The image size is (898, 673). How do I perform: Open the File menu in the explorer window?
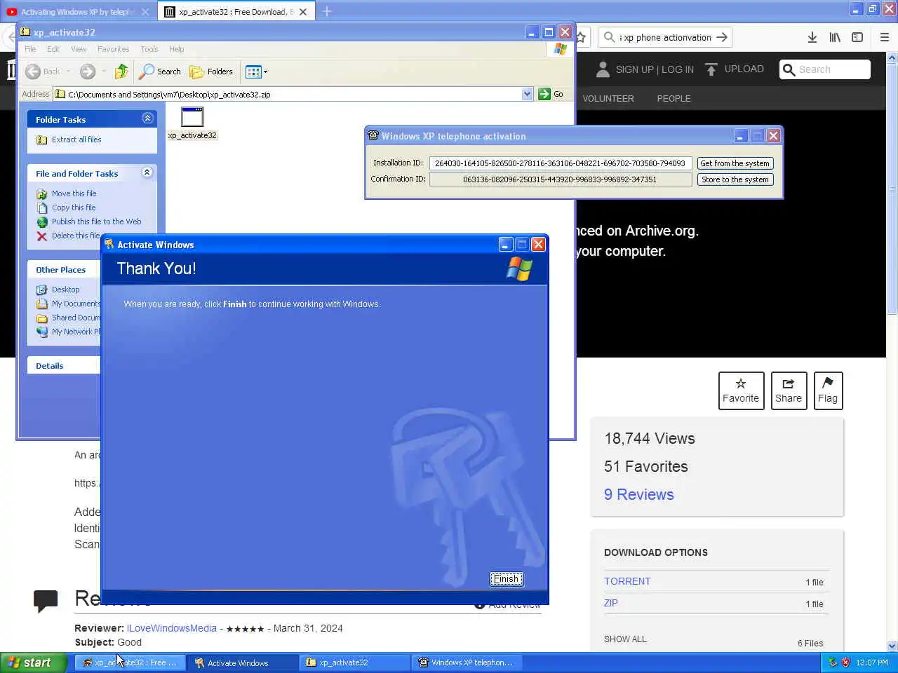point(30,49)
